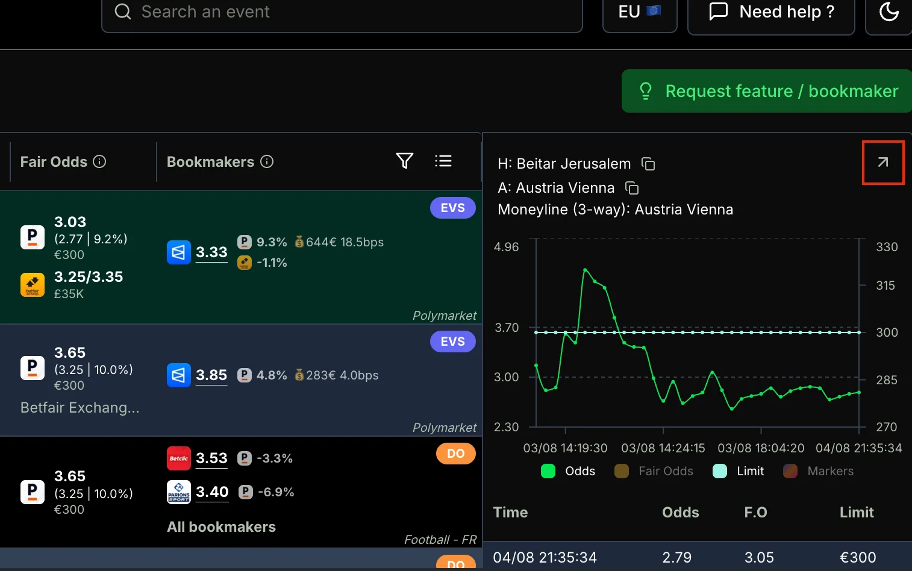This screenshot has width=912, height=571.
Task: Open odds 3.85 link
Action: coord(211,375)
